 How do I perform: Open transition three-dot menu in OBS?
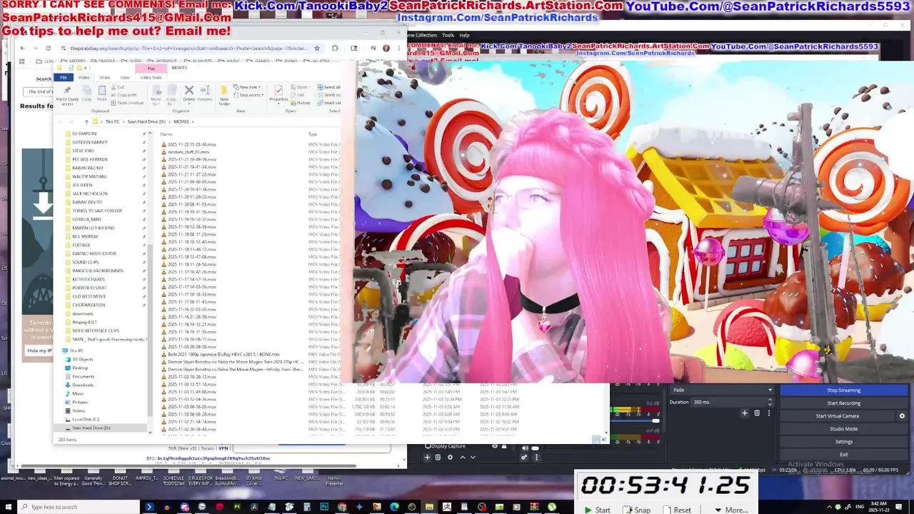pos(769,413)
